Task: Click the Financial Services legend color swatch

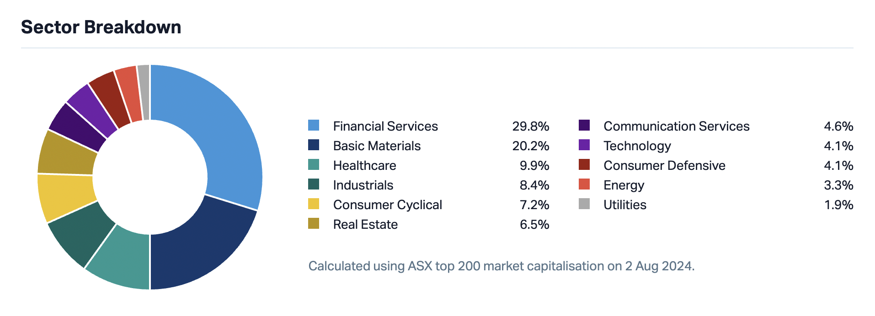Action: (314, 126)
